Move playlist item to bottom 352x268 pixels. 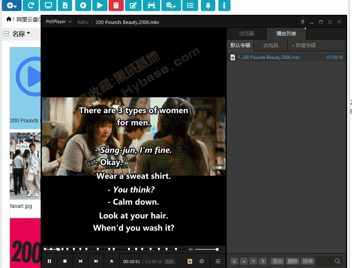click(x=263, y=261)
